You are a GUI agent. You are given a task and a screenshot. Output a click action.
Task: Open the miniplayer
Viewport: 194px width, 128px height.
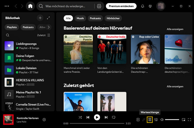(183, 120)
